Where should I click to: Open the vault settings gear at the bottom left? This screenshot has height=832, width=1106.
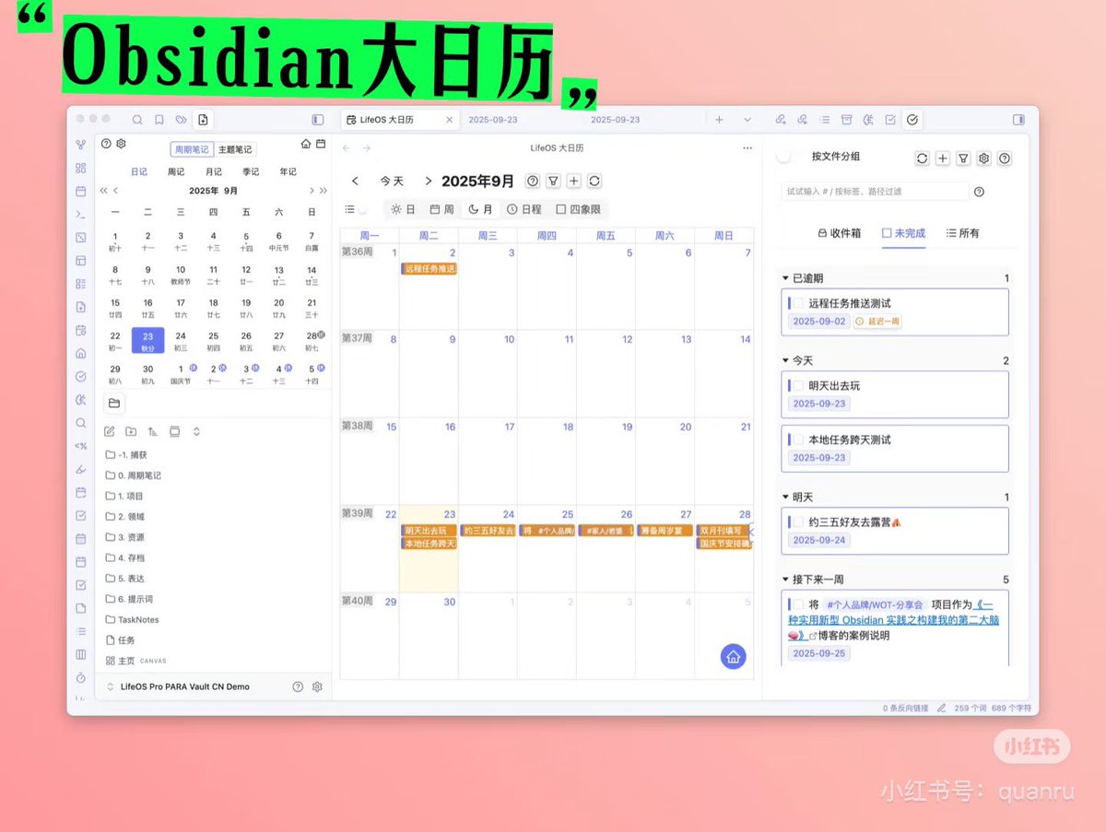click(x=317, y=686)
